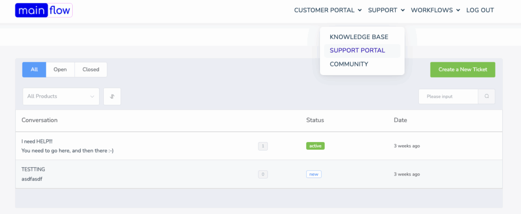Choose Knowledge Base from Support menu
Viewport: 521px width, 214px height.
(359, 37)
